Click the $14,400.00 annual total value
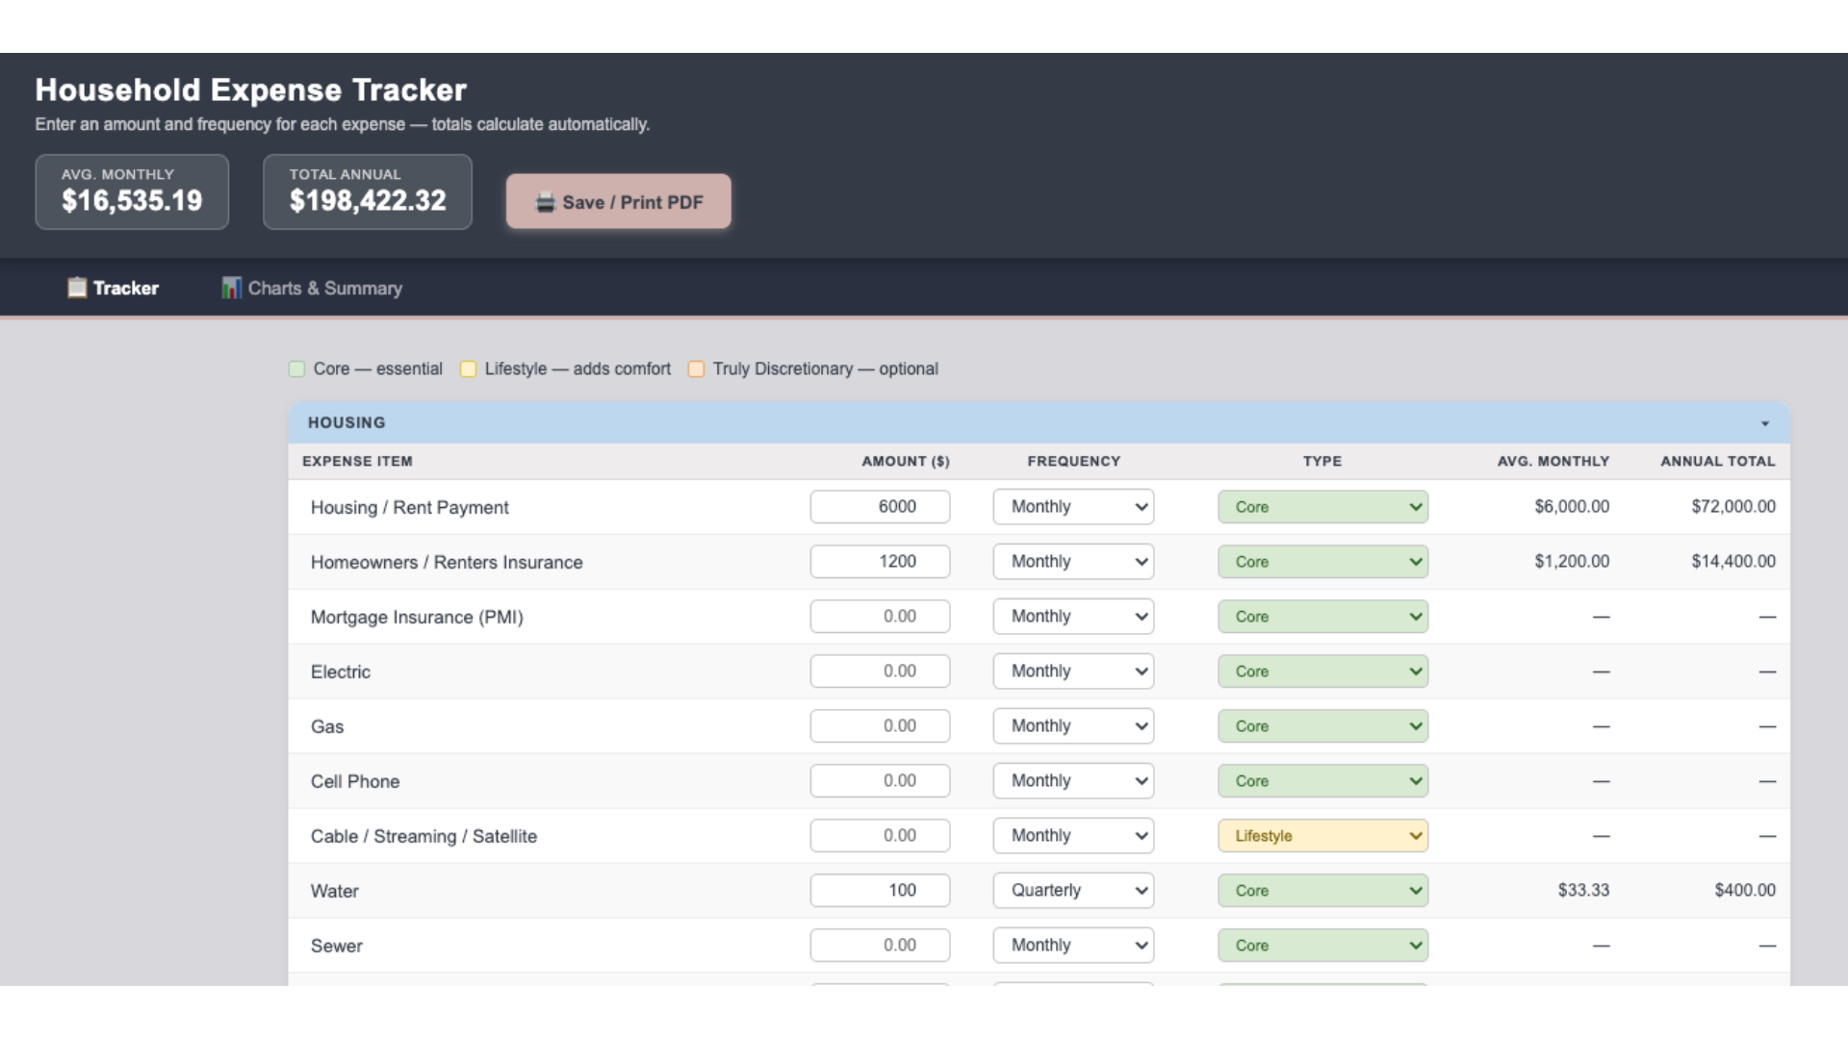Image resolution: width=1848 pixels, height=1039 pixels. pyautogui.click(x=1733, y=562)
